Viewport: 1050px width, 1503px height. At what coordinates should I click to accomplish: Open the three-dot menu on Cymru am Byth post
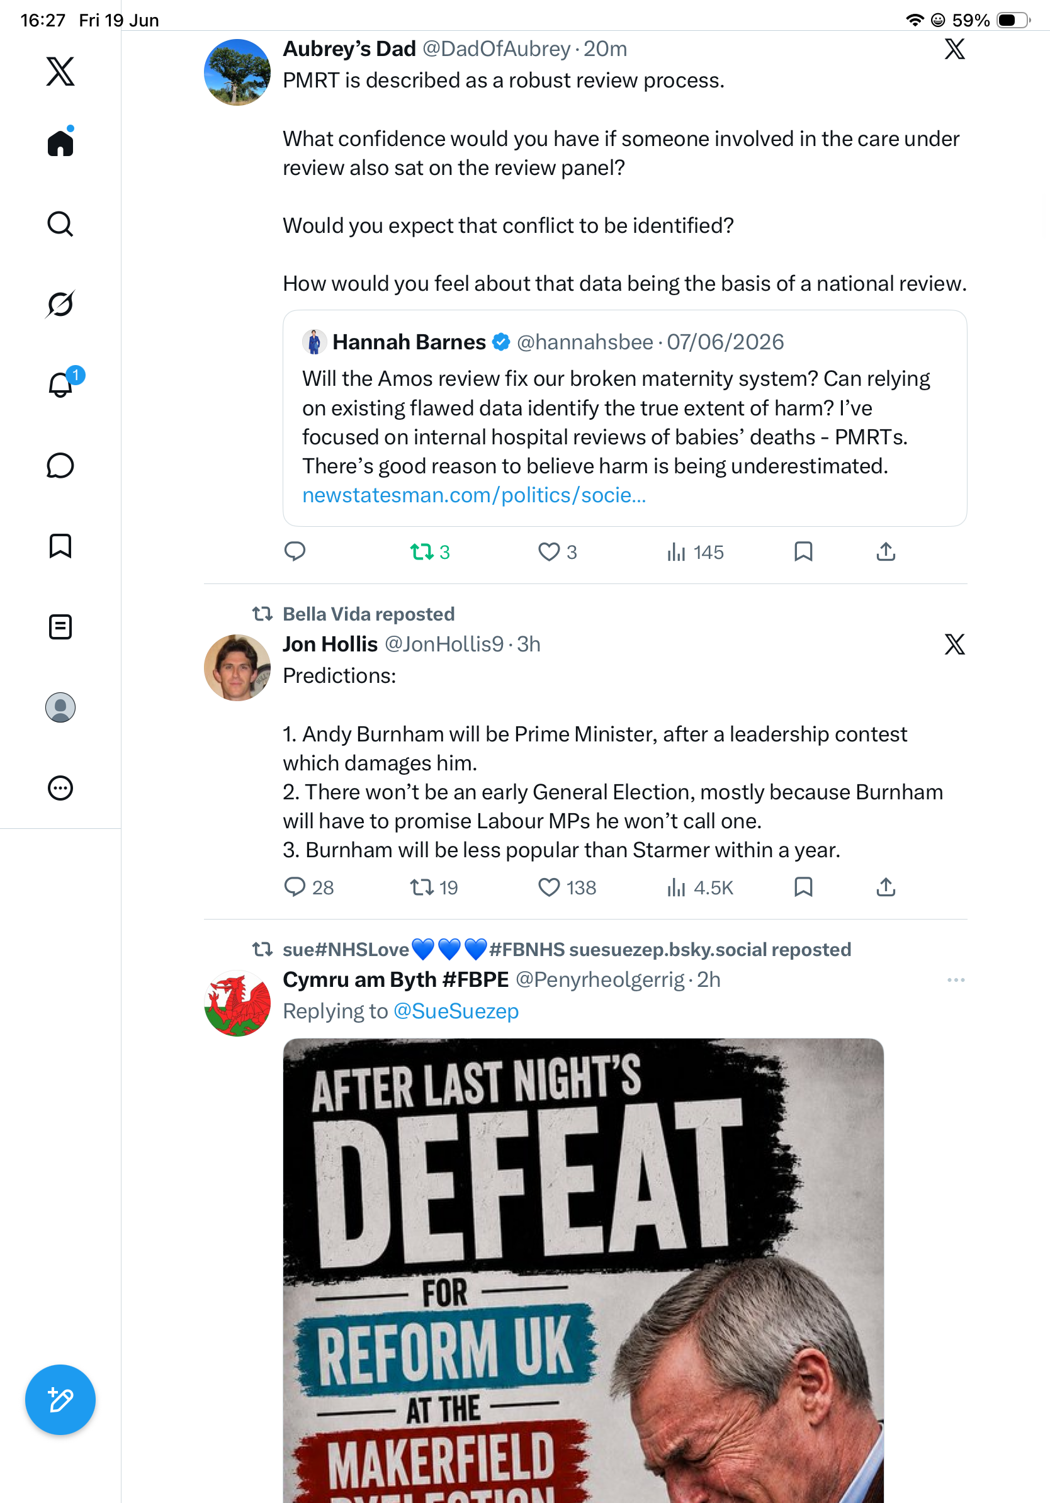(956, 980)
